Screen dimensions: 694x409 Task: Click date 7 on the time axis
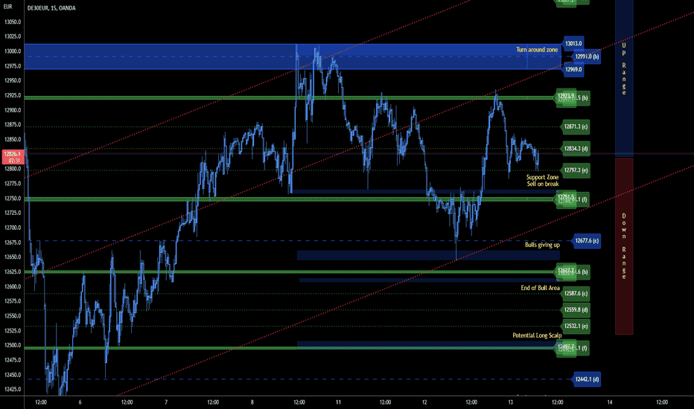pos(166,402)
